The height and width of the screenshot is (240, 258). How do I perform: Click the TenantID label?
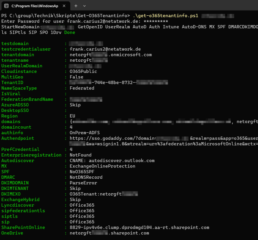pos(12,83)
